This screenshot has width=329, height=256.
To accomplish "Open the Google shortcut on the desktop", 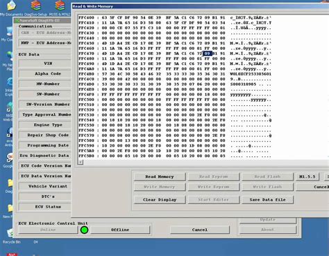I will [10, 158].
